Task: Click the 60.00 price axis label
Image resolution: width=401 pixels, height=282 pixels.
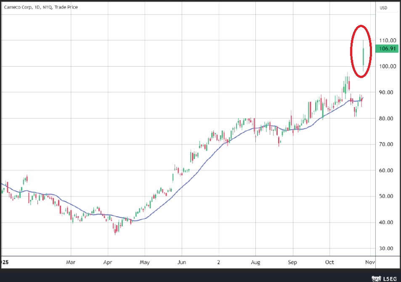Action: tap(386, 170)
